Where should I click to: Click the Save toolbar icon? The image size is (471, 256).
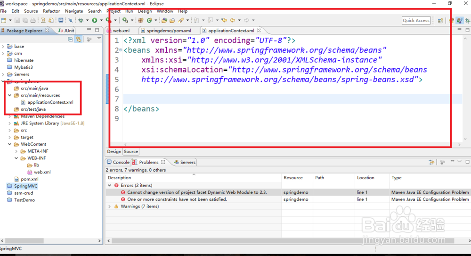pos(17,20)
